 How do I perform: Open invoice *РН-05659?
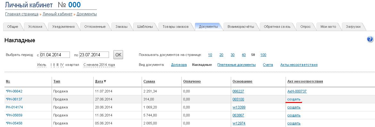tap(14, 115)
